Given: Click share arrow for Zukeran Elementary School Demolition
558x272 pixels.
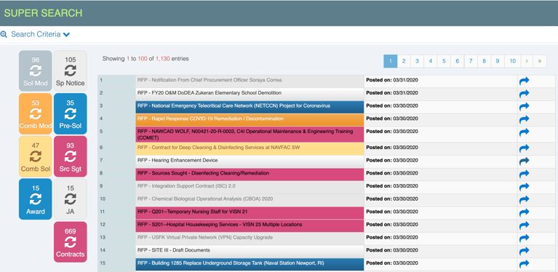Looking at the screenshot, I should coord(525,94).
